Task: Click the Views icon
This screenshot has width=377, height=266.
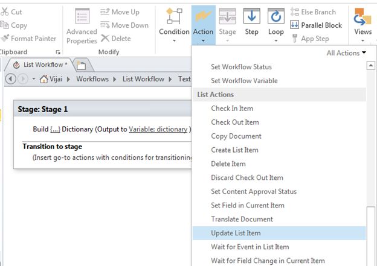Action: click(x=362, y=17)
